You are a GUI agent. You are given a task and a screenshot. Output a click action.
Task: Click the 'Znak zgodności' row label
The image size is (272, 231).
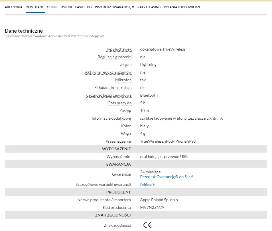(117, 225)
